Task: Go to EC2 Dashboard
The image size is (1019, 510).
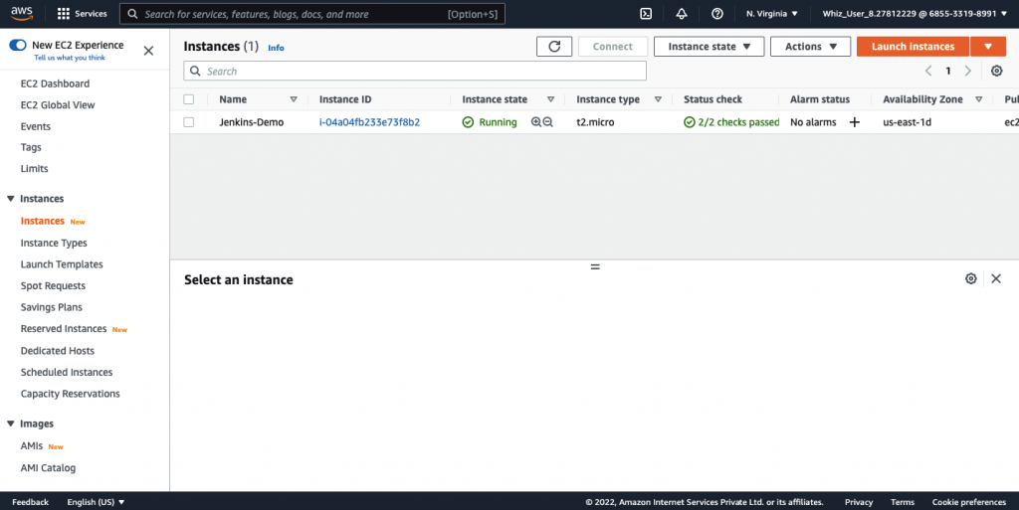Action: point(55,84)
